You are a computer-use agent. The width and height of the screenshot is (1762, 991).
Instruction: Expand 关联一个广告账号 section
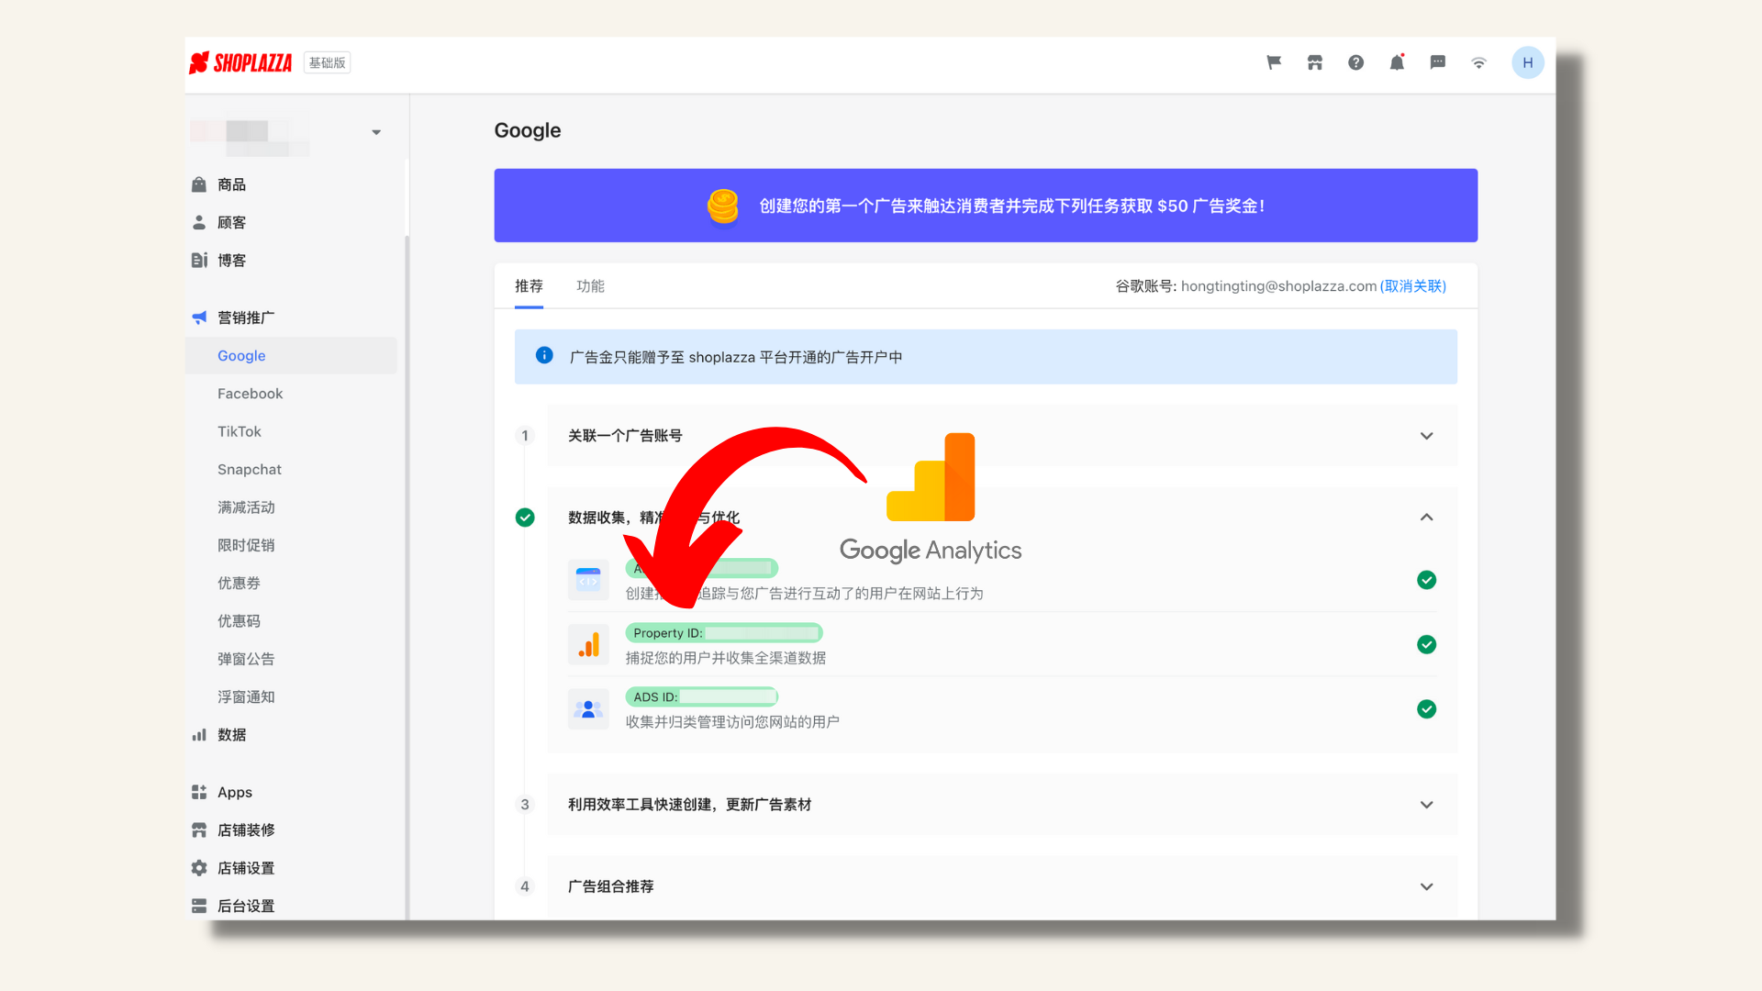(x=1427, y=436)
